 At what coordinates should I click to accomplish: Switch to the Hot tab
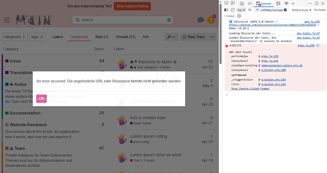(145, 37)
